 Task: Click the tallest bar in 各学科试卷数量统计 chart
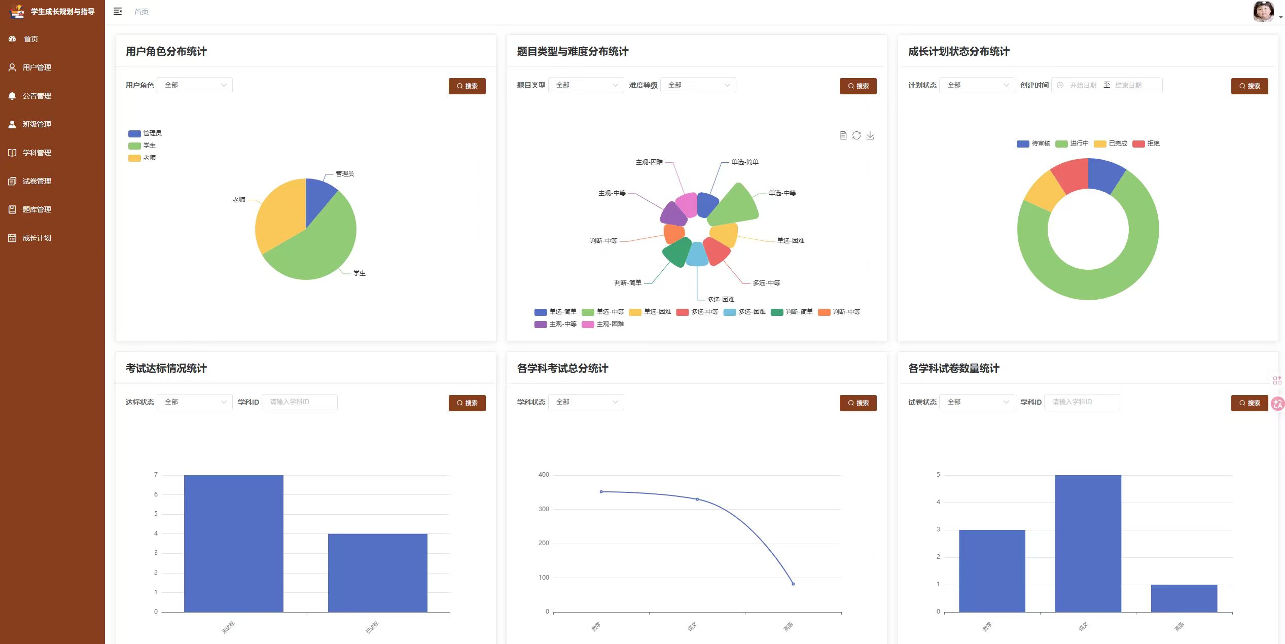pyautogui.click(x=1088, y=544)
